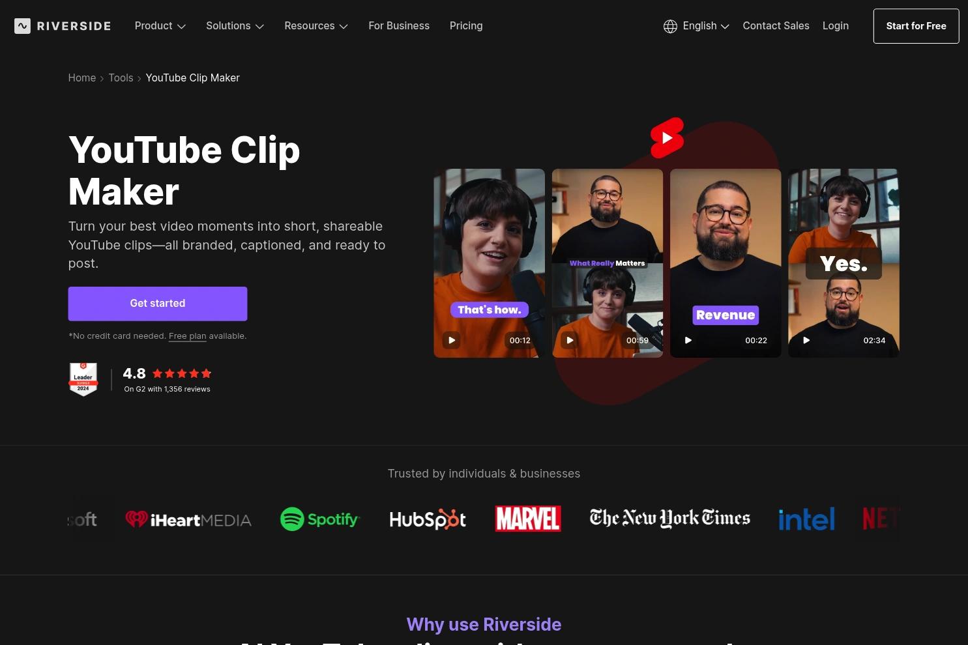The height and width of the screenshot is (645, 968).
Task: Click the five-star rating icons
Action: [182, 373]
